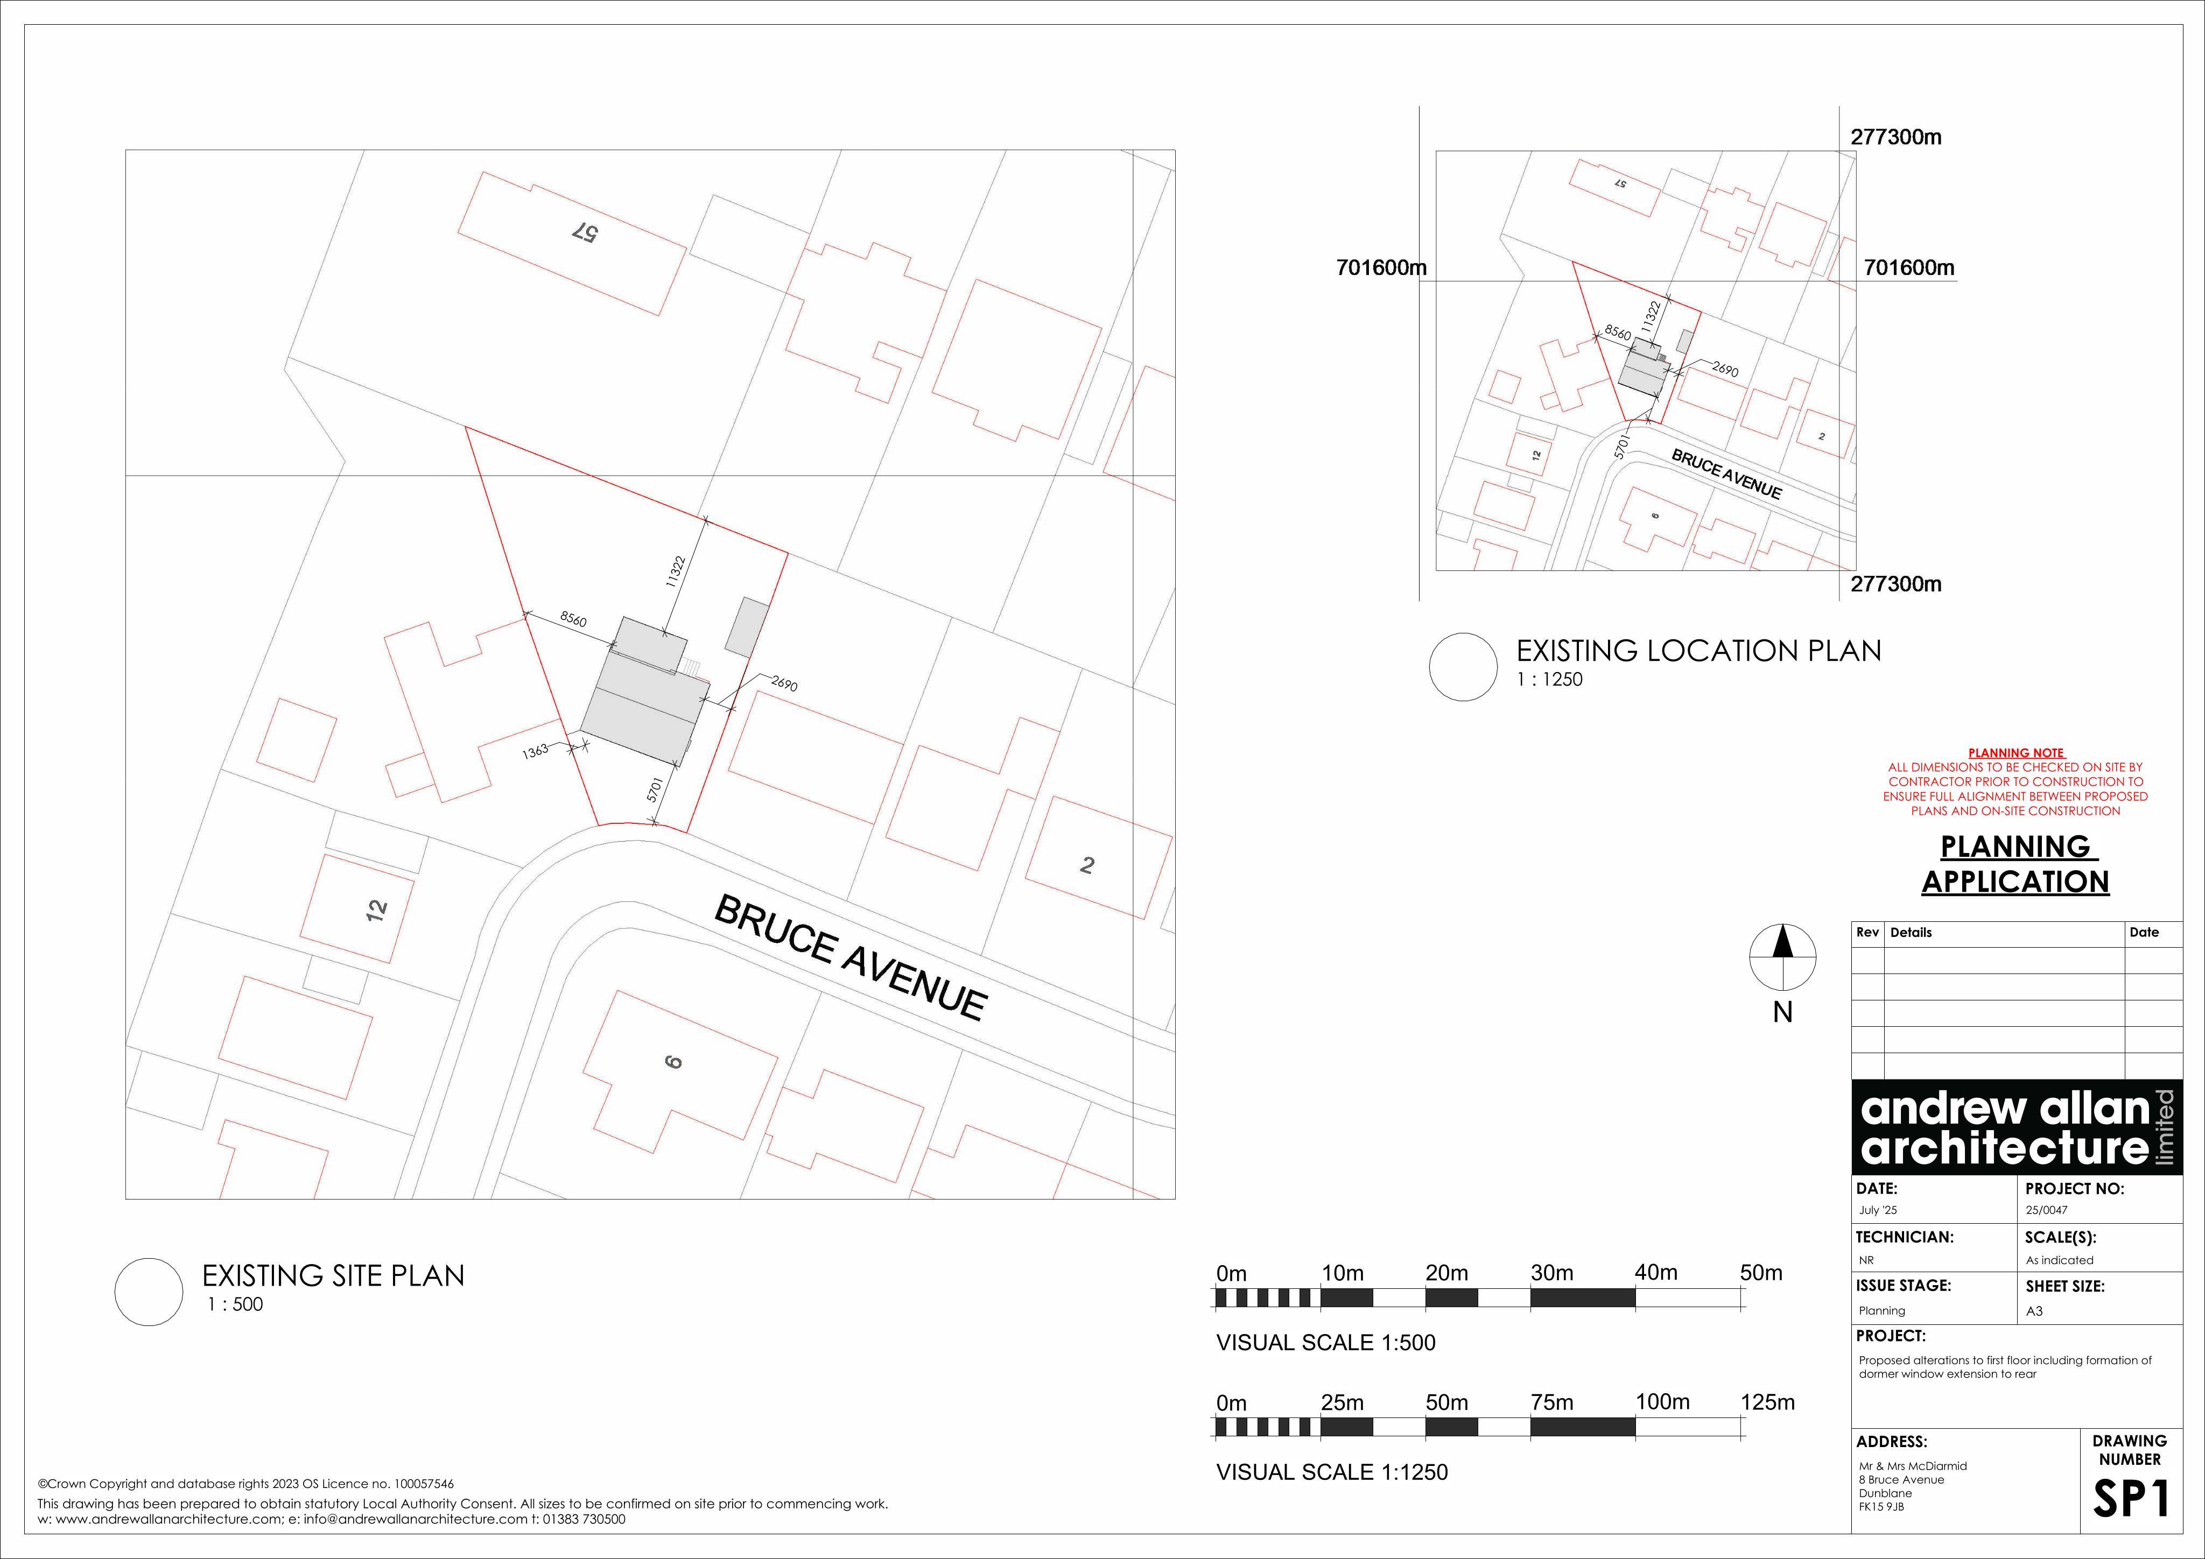Click the sheet size value 'A3'
This screenshot has width=2205, height=1559.
[2034, 1311]
